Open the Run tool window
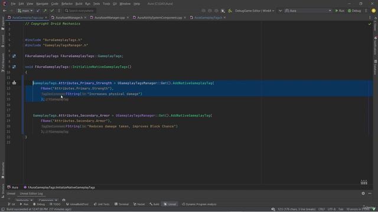378x212 pixels. 24,204
